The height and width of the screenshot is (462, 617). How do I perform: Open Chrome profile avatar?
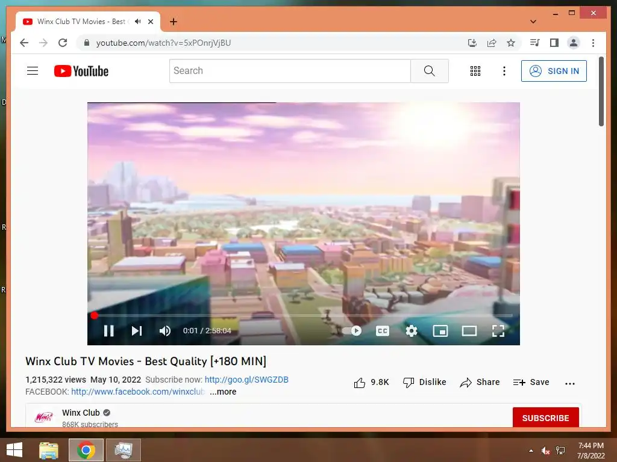(x=574, y=43)
